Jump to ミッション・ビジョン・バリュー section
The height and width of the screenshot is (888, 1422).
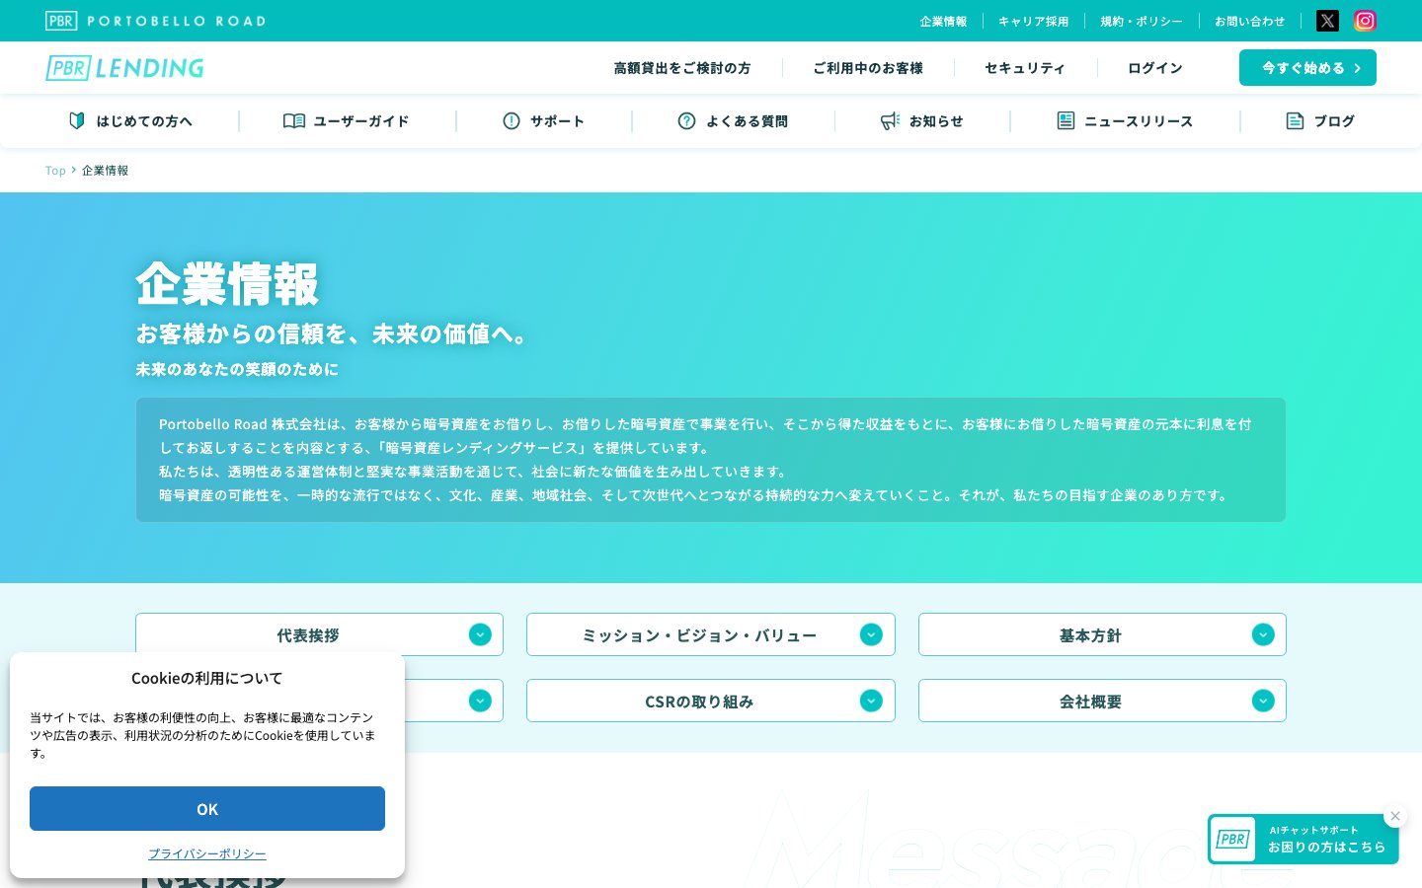tap(711, 634)
